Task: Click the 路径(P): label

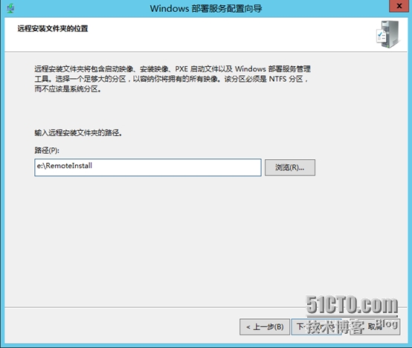Action: coord(47,150)
